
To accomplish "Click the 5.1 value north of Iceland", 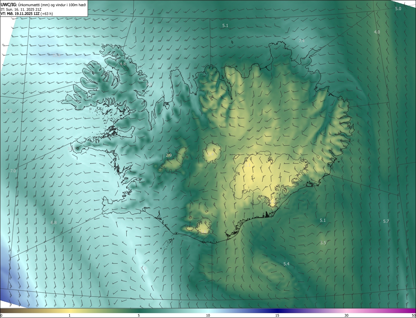I will [225, 25].
